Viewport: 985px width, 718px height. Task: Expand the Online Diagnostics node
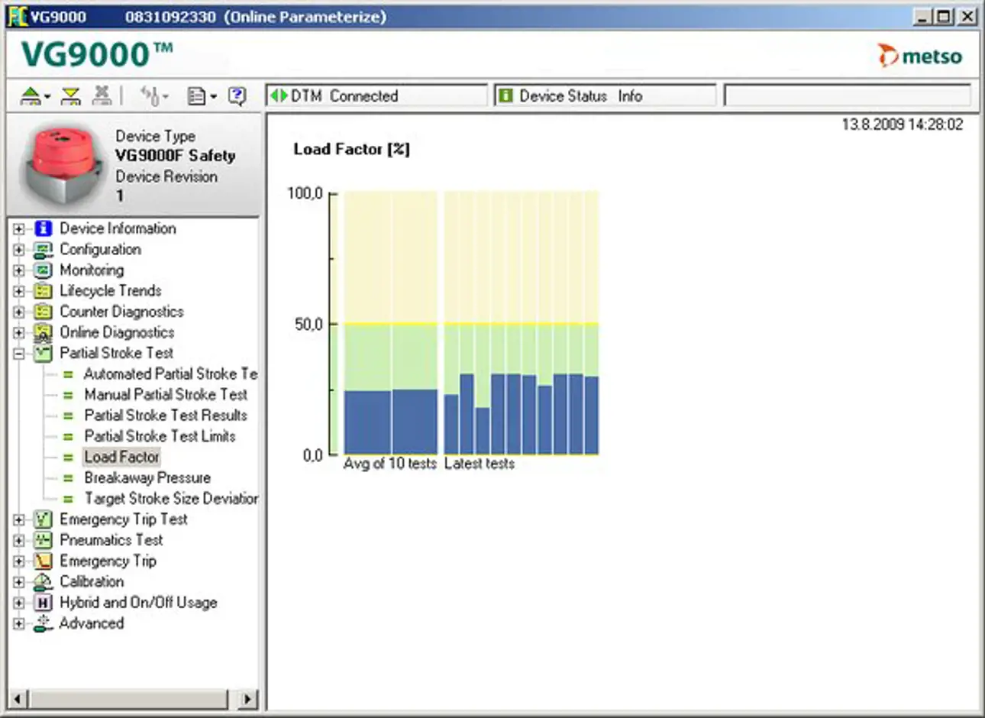19,332
